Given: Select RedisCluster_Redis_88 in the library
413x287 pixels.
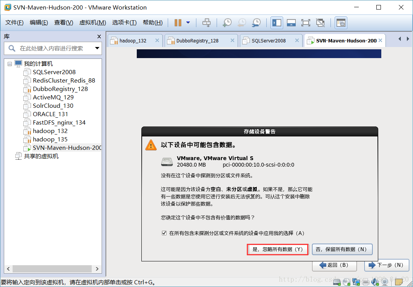Looking at the screenshot, I should point(64,81).
